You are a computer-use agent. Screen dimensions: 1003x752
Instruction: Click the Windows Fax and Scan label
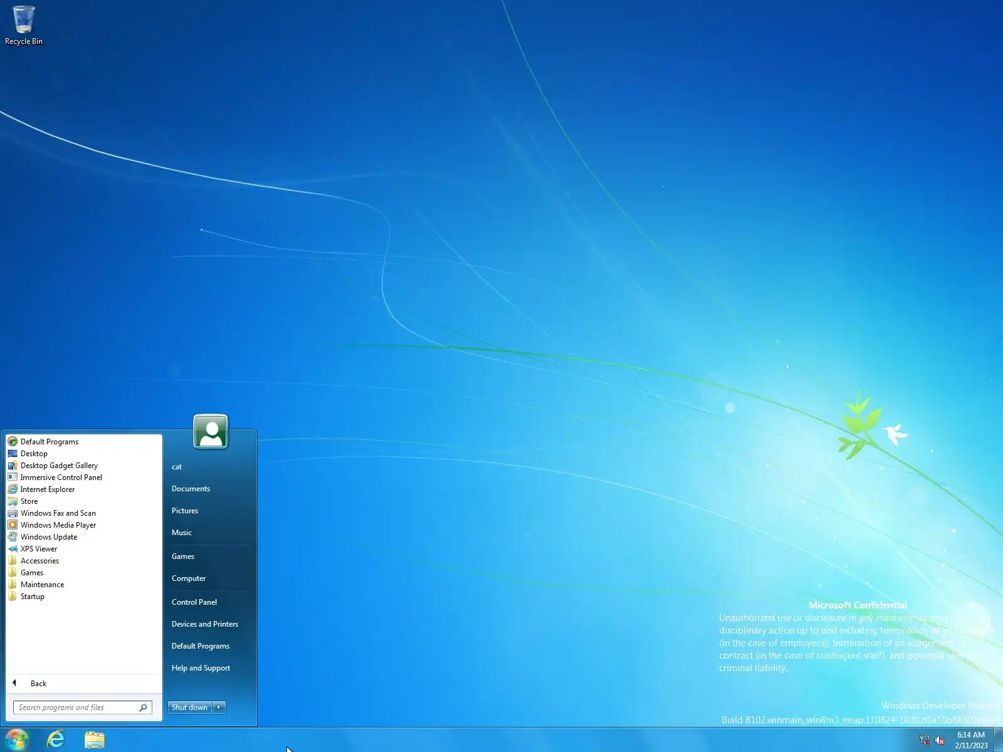click(58, 513)
